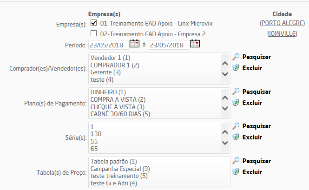Click magnifier icon beside Comprador(es)/Vendedor(es) list

coord(236,57)
